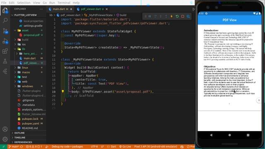Open the File menu
265x149 pixels.
pos(4,3)
